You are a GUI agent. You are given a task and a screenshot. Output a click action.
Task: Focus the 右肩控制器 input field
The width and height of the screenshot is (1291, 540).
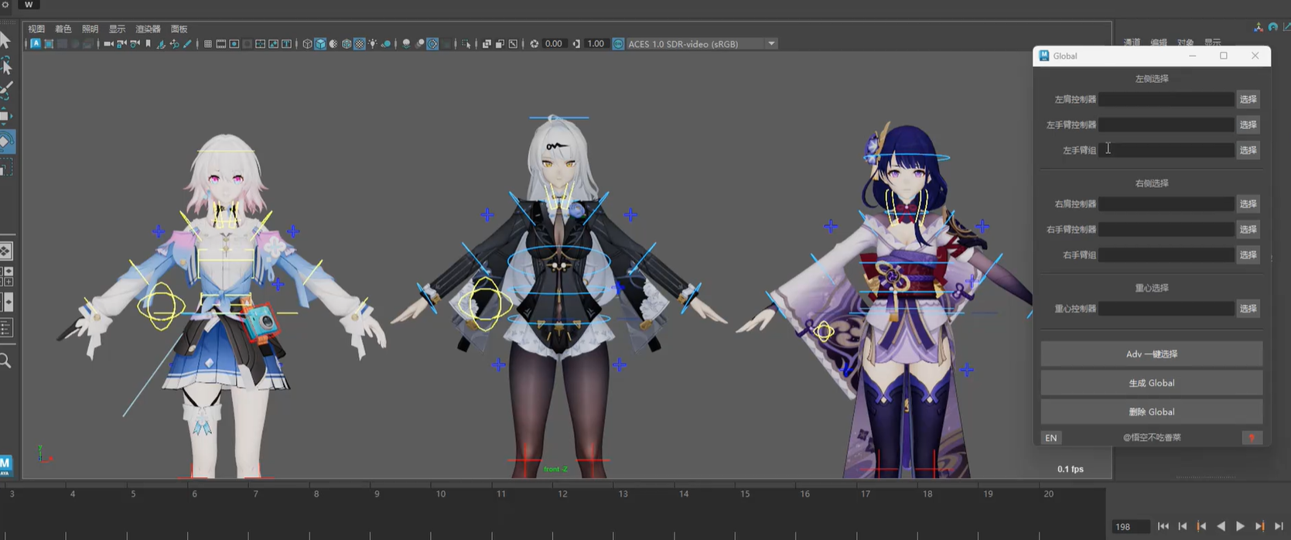pyautogui.click(x=1166, y=203)
